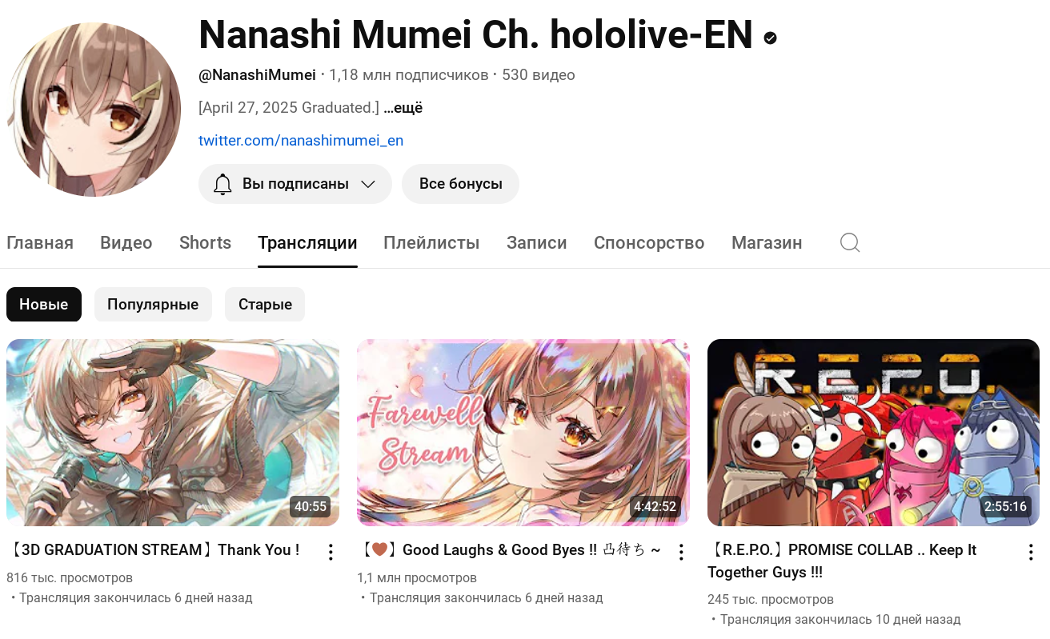This screenshot has height=639, width=1050.
Task: Open three-dot menu for R.E.P.O. PROMISE COLLAB
Action: click(1031, 552)
